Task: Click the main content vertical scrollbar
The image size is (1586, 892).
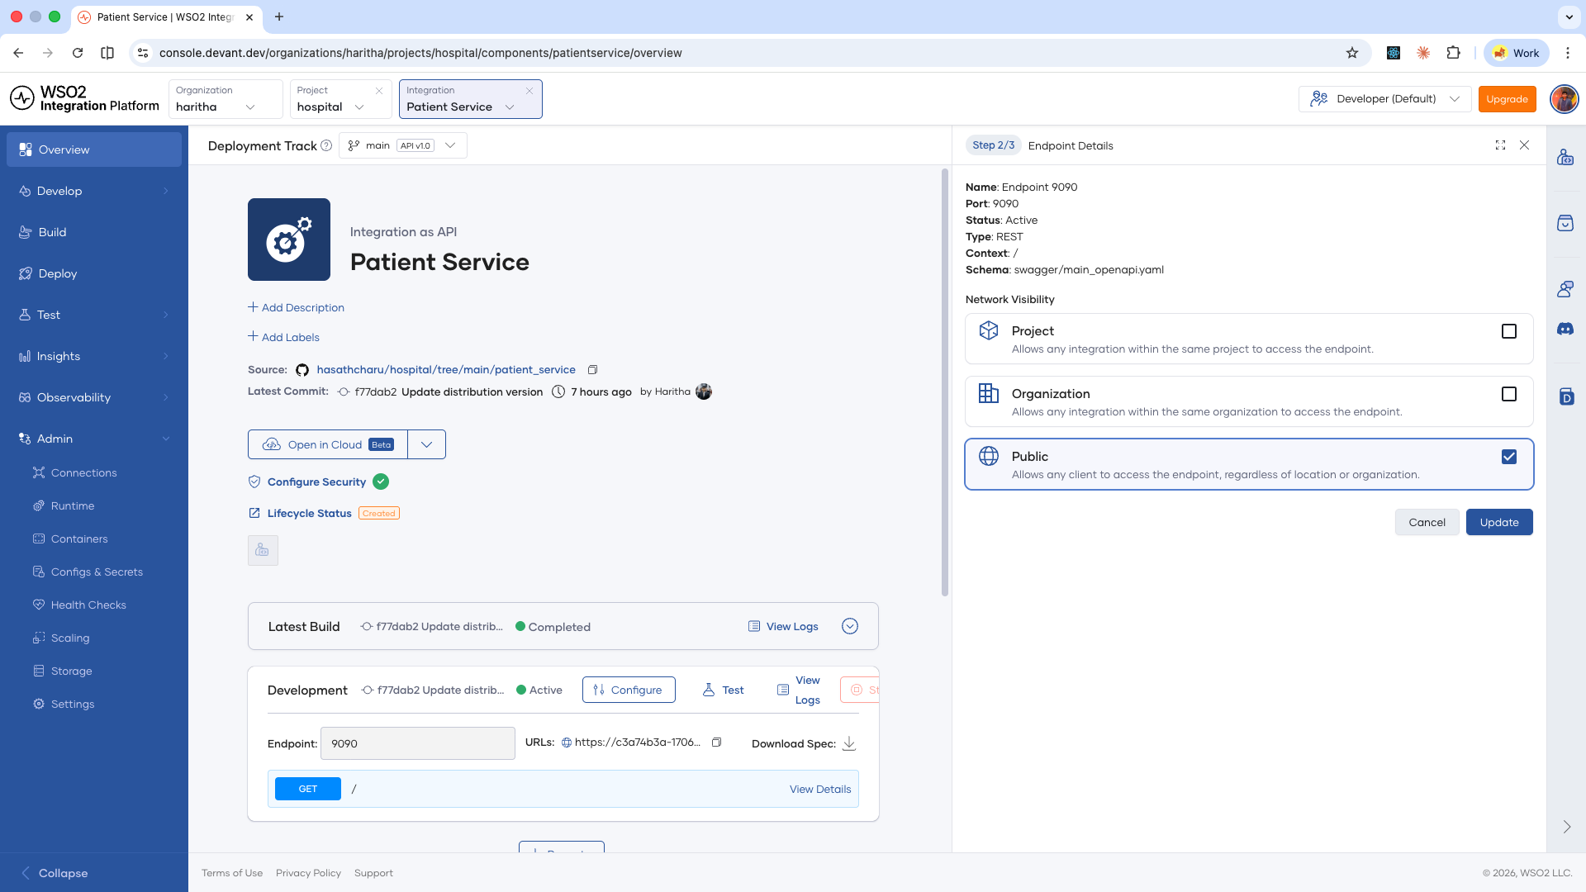Action: [x=945, y=382]
